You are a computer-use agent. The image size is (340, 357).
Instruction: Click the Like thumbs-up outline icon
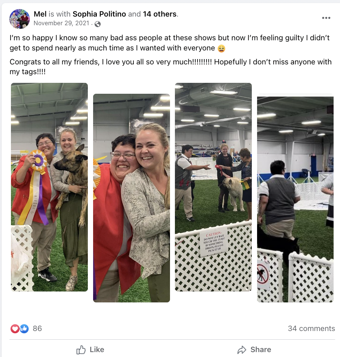(81, 349)
